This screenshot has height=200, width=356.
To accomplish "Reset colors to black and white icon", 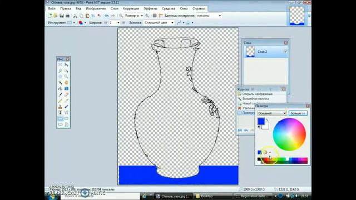I will (259, 127).
